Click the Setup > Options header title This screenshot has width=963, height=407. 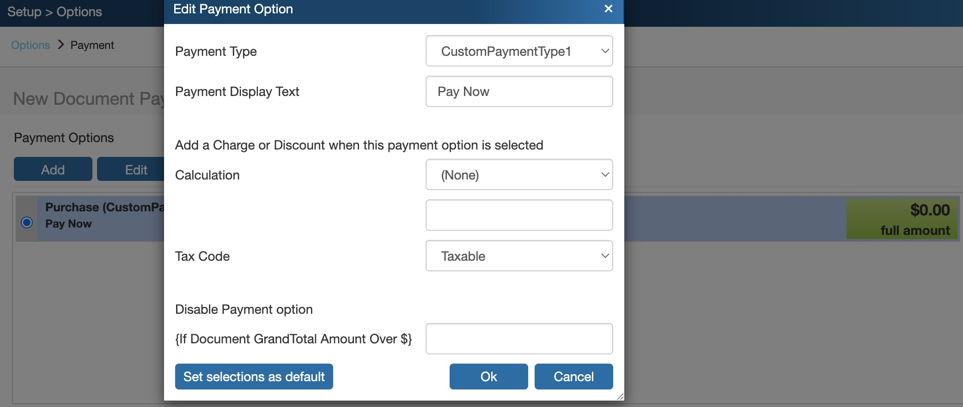tap(55, 12)
